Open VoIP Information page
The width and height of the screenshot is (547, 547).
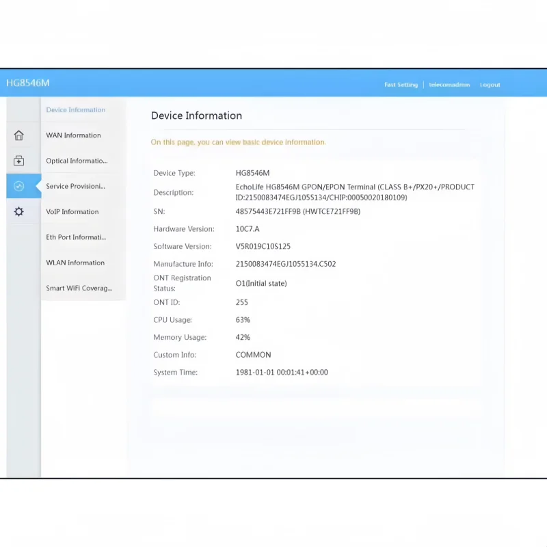pyautogui.click(x=72, y=212)
